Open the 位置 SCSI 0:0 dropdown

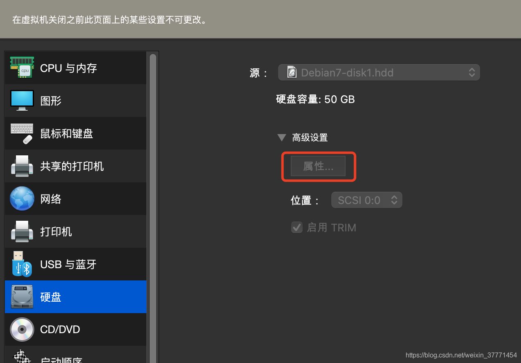pyautogui.click(x=367, y=200)
